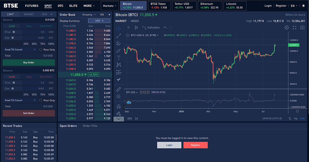Open BTC-USD-0, 1D, BTSE symbol dropdown

pyautogui.click(x=145, y=35)
